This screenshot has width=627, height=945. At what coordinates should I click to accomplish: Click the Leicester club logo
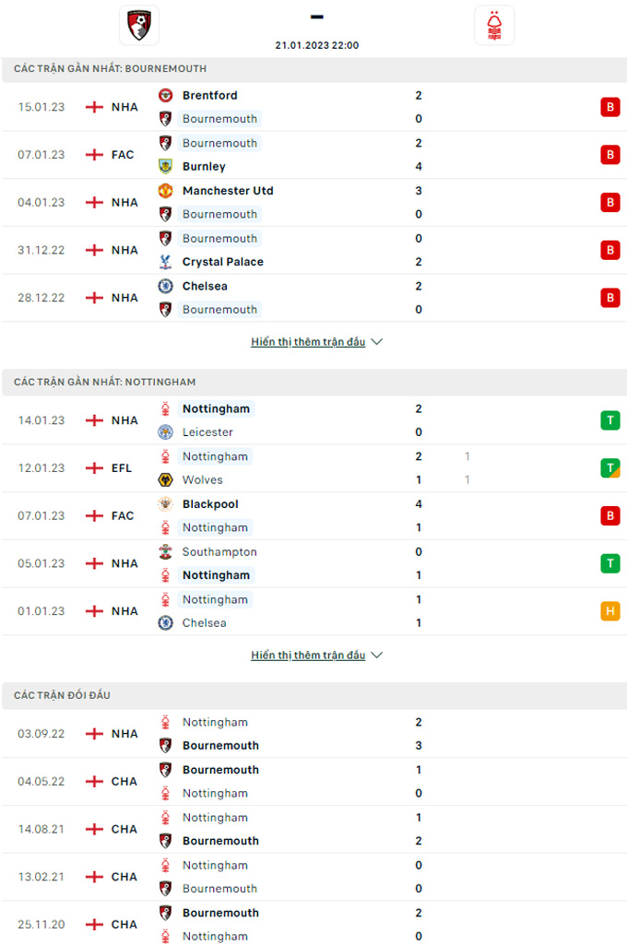166,432
